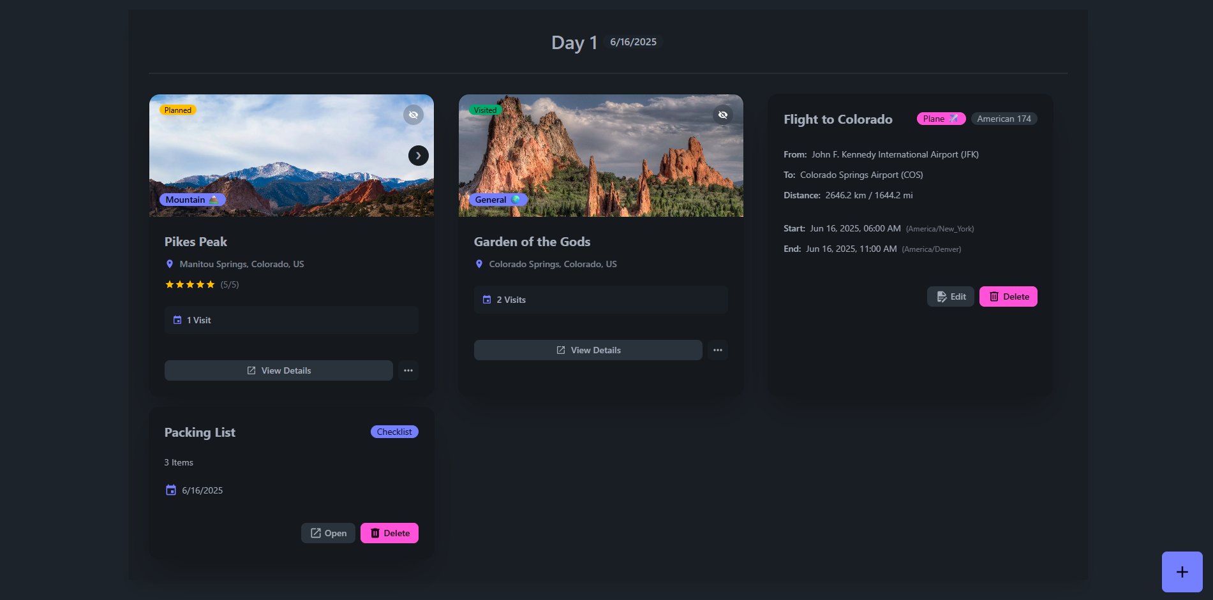Viewport: 1213px width, 600px height.
Task: Click calendar icon beside 1 Visit
Action: point(177,320)
